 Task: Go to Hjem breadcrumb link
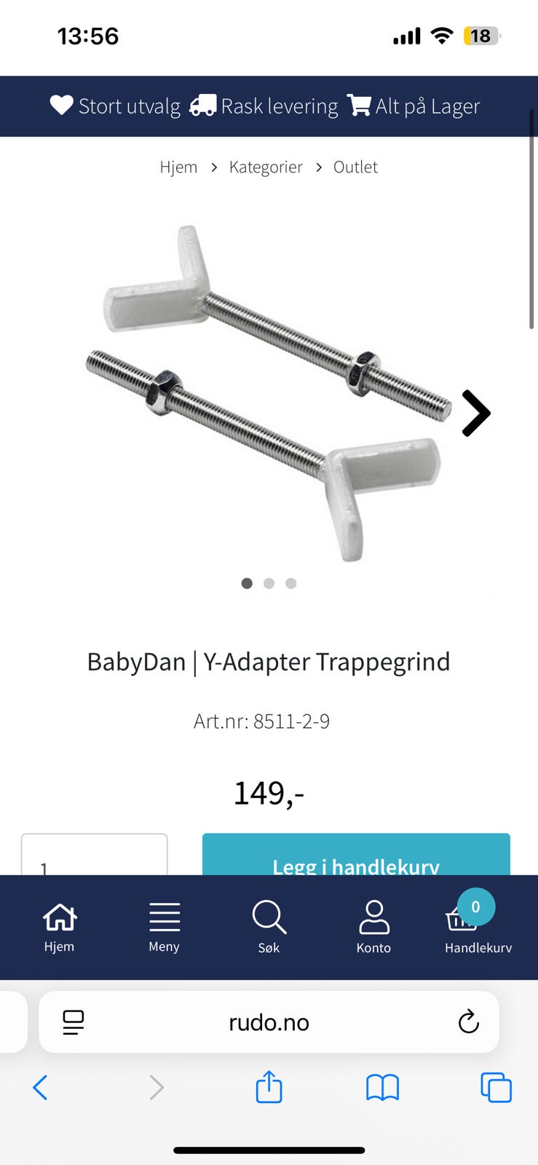(x=178, y=167)
